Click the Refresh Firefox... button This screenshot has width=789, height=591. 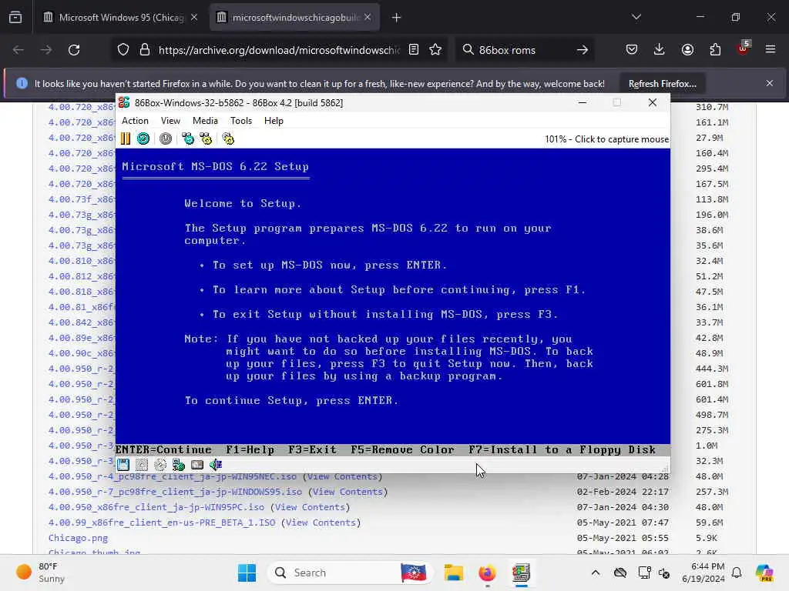[662, 83]
